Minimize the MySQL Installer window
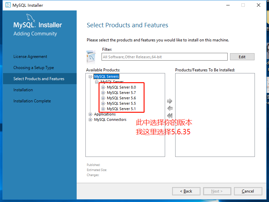Image resolution: width=269 pixels, height=202 pixels. pos(228,5)
